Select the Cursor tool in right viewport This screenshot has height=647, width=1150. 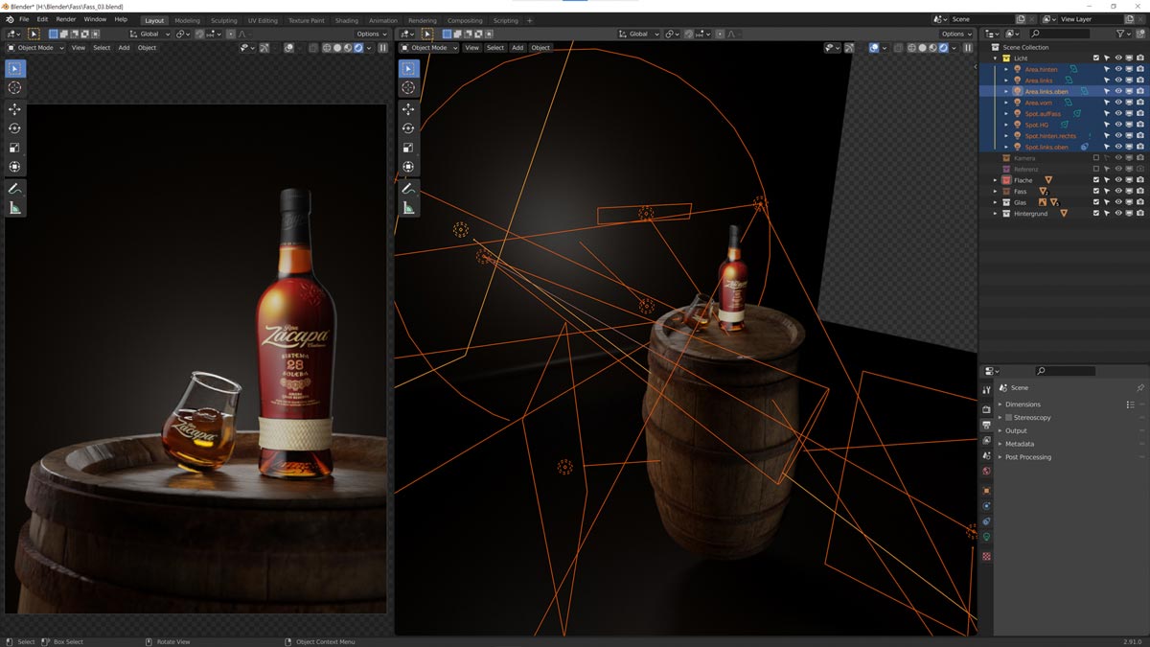(x=408, y=88)
